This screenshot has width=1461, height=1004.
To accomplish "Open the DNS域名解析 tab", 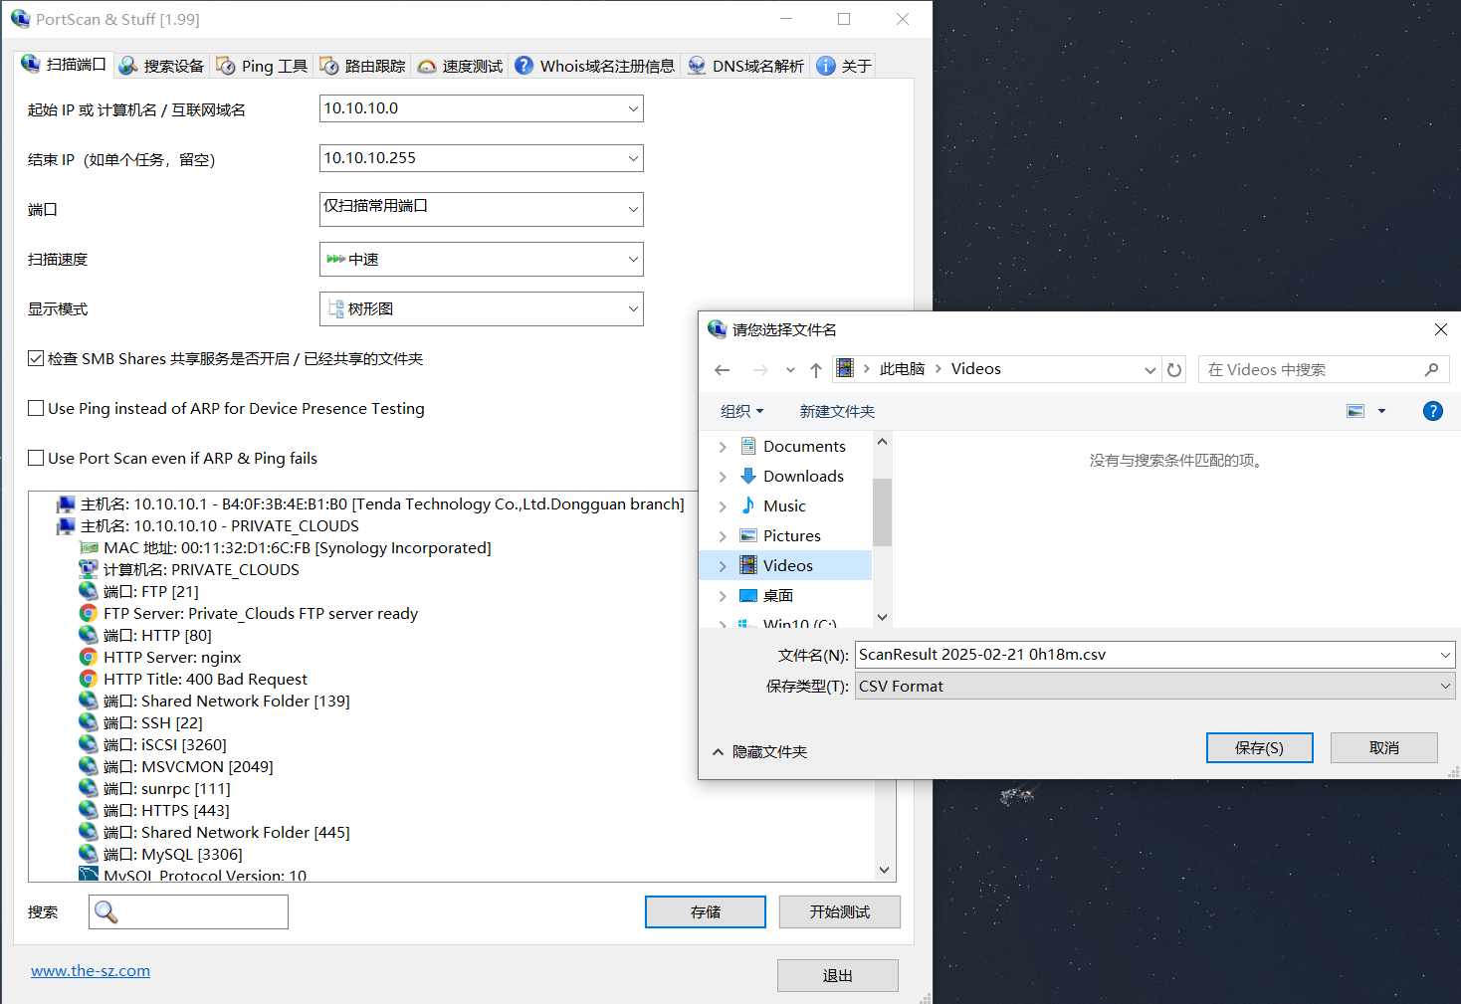I will [x=745, y=66].
